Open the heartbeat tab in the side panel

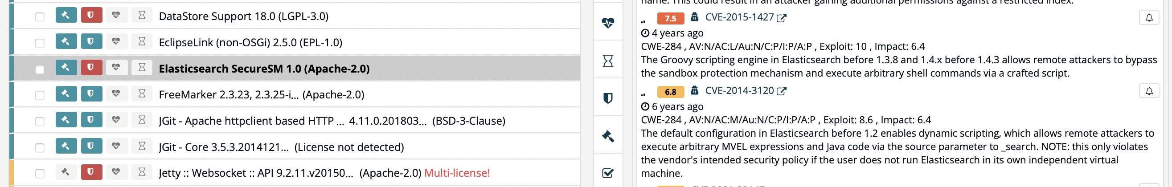pos(608,22)
